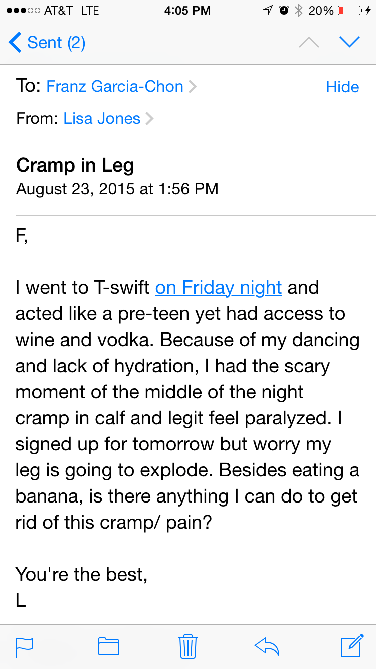Expand chevron next to Lisa Jones
This screenshot has width=376, height=669.
pyautogui.click(x=149, y=119)
